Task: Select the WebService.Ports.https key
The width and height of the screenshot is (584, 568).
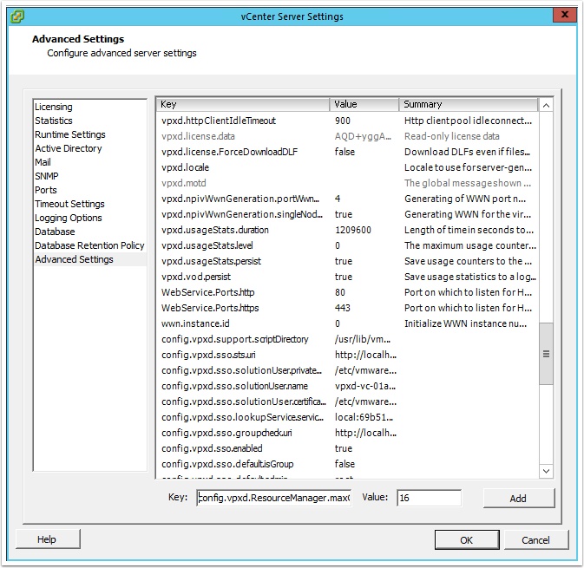Action: tap(210, 308)
